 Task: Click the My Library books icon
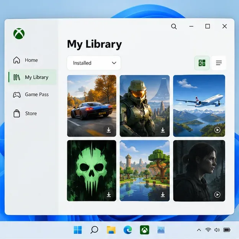17,77
